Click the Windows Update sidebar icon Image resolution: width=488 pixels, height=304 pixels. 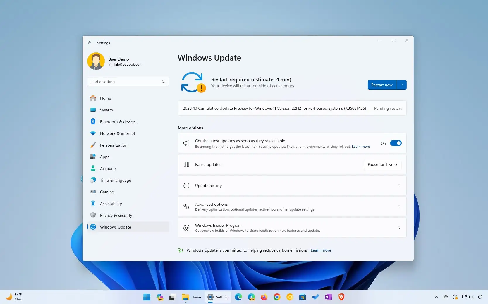point(93,227)
